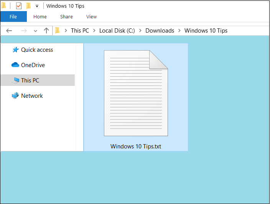Screen dimensions: 270x204
Task: Open the recent locations dropdown arrow
Action: pyautogui.click(x=35, y=31)
